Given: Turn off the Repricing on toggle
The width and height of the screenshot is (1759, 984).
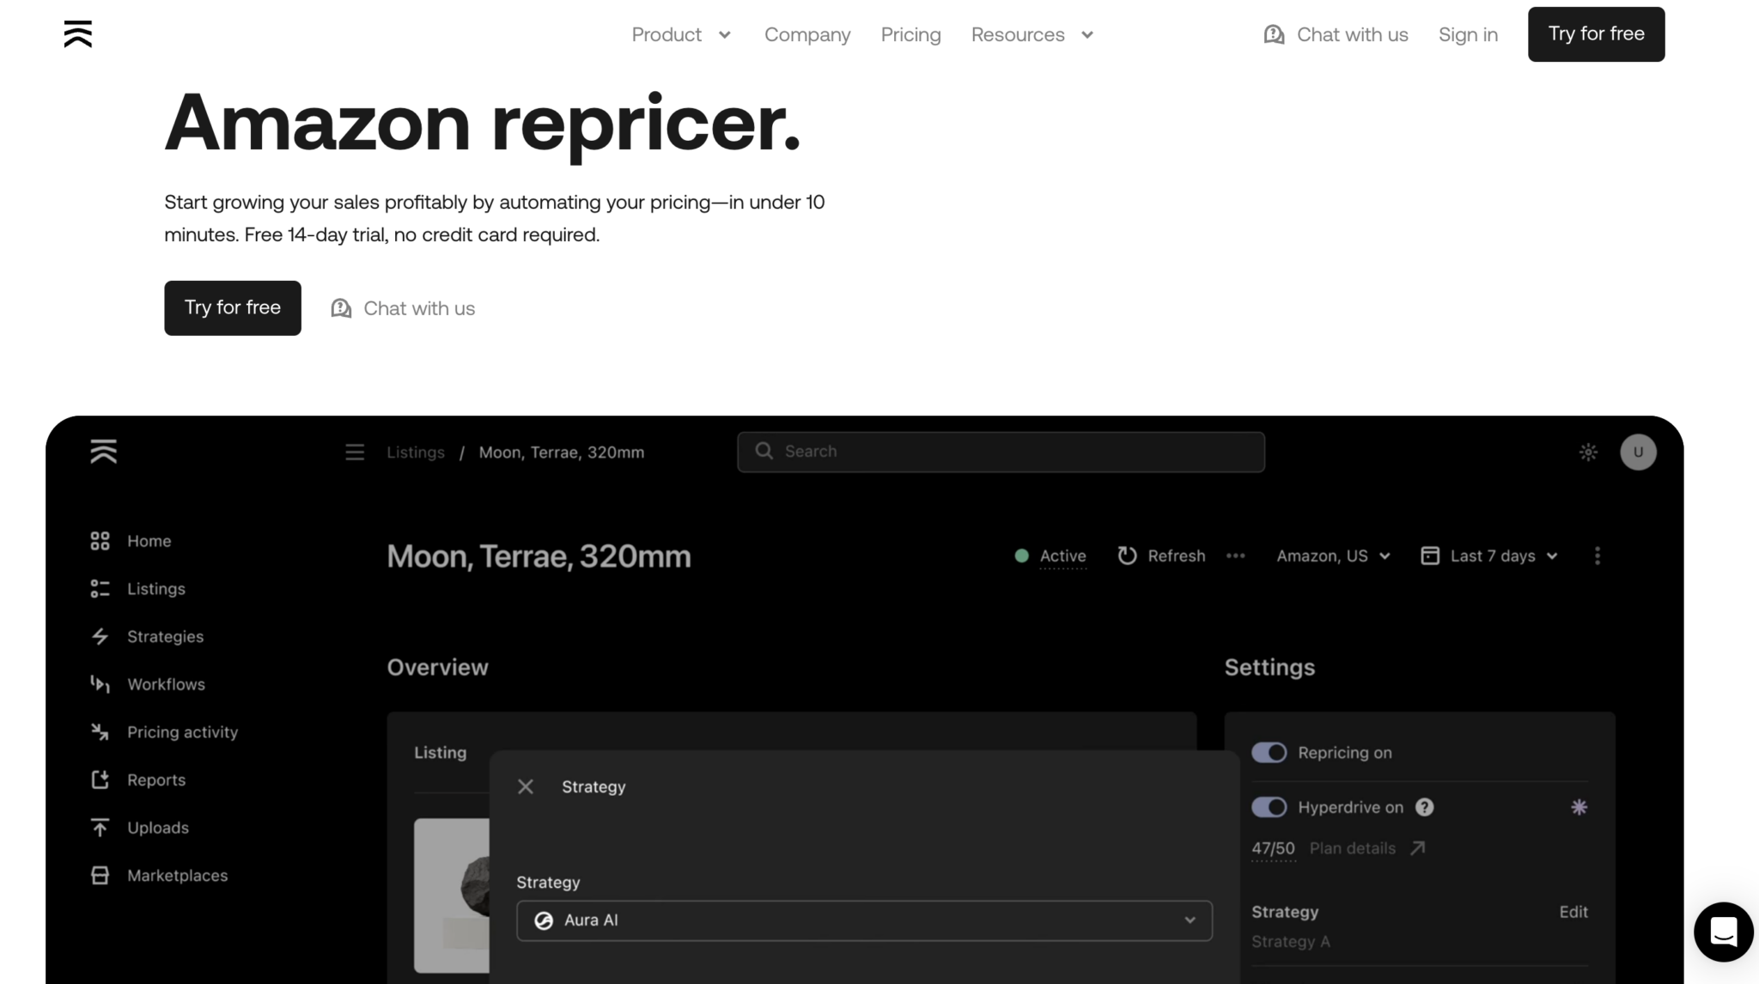Looking at the screenshot, I should click(1269, 752).
